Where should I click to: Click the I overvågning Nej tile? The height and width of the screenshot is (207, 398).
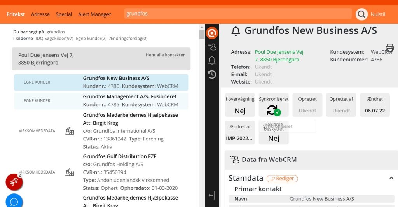point(240,105)
